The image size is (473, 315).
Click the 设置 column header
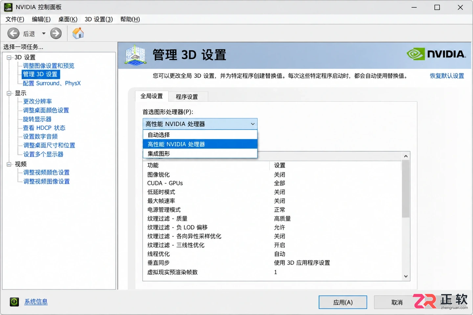[336, 165]
